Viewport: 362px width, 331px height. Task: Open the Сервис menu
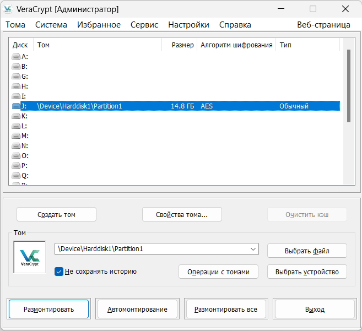(144, 25)
